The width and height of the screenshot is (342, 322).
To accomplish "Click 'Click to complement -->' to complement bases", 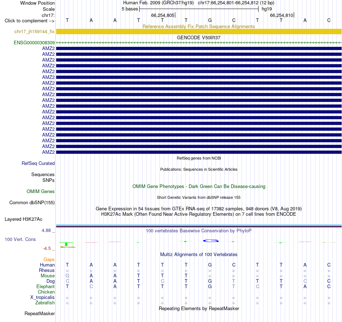I will pyautogui.click(x=30, y=21).
